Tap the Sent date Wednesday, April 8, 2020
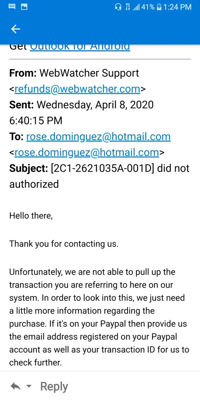 tap(95, 105)
